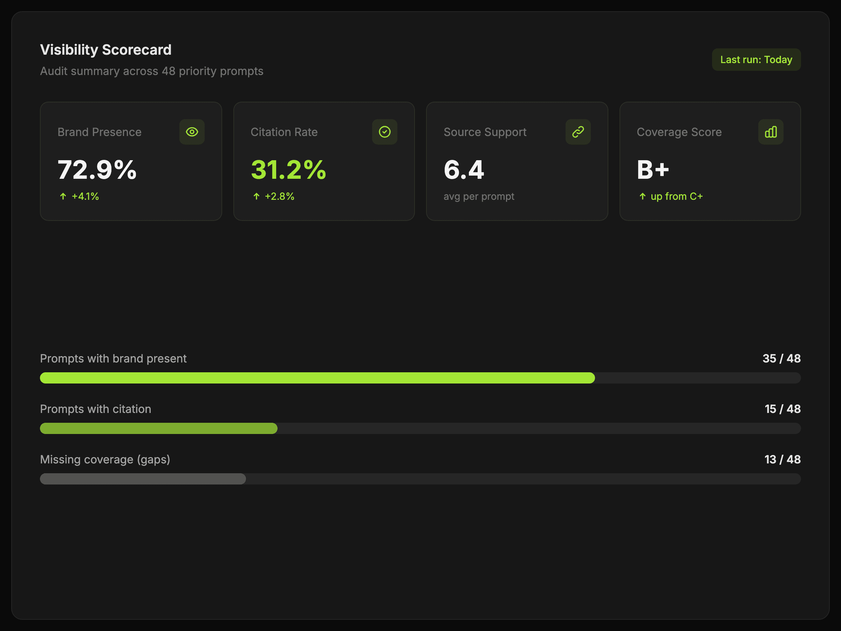The width and height of the screenshot is (841, 631).
Task: Click the checkmark circle icon on Citation Rate
Action: [x=384, y=132]
